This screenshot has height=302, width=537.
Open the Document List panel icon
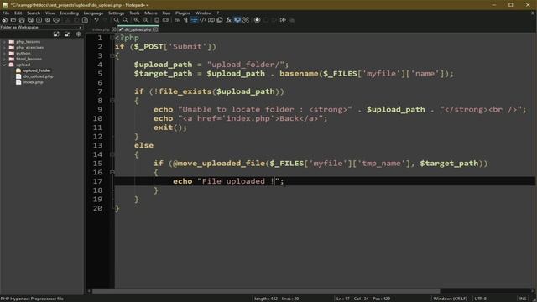tap(220, 20)
